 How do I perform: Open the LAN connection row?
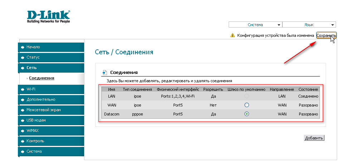pos(210,96)
